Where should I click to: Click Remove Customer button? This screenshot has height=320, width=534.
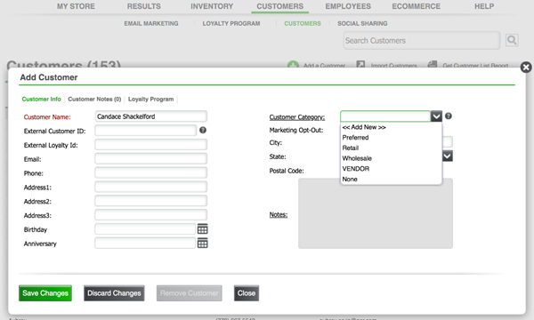tap(190, 293)
